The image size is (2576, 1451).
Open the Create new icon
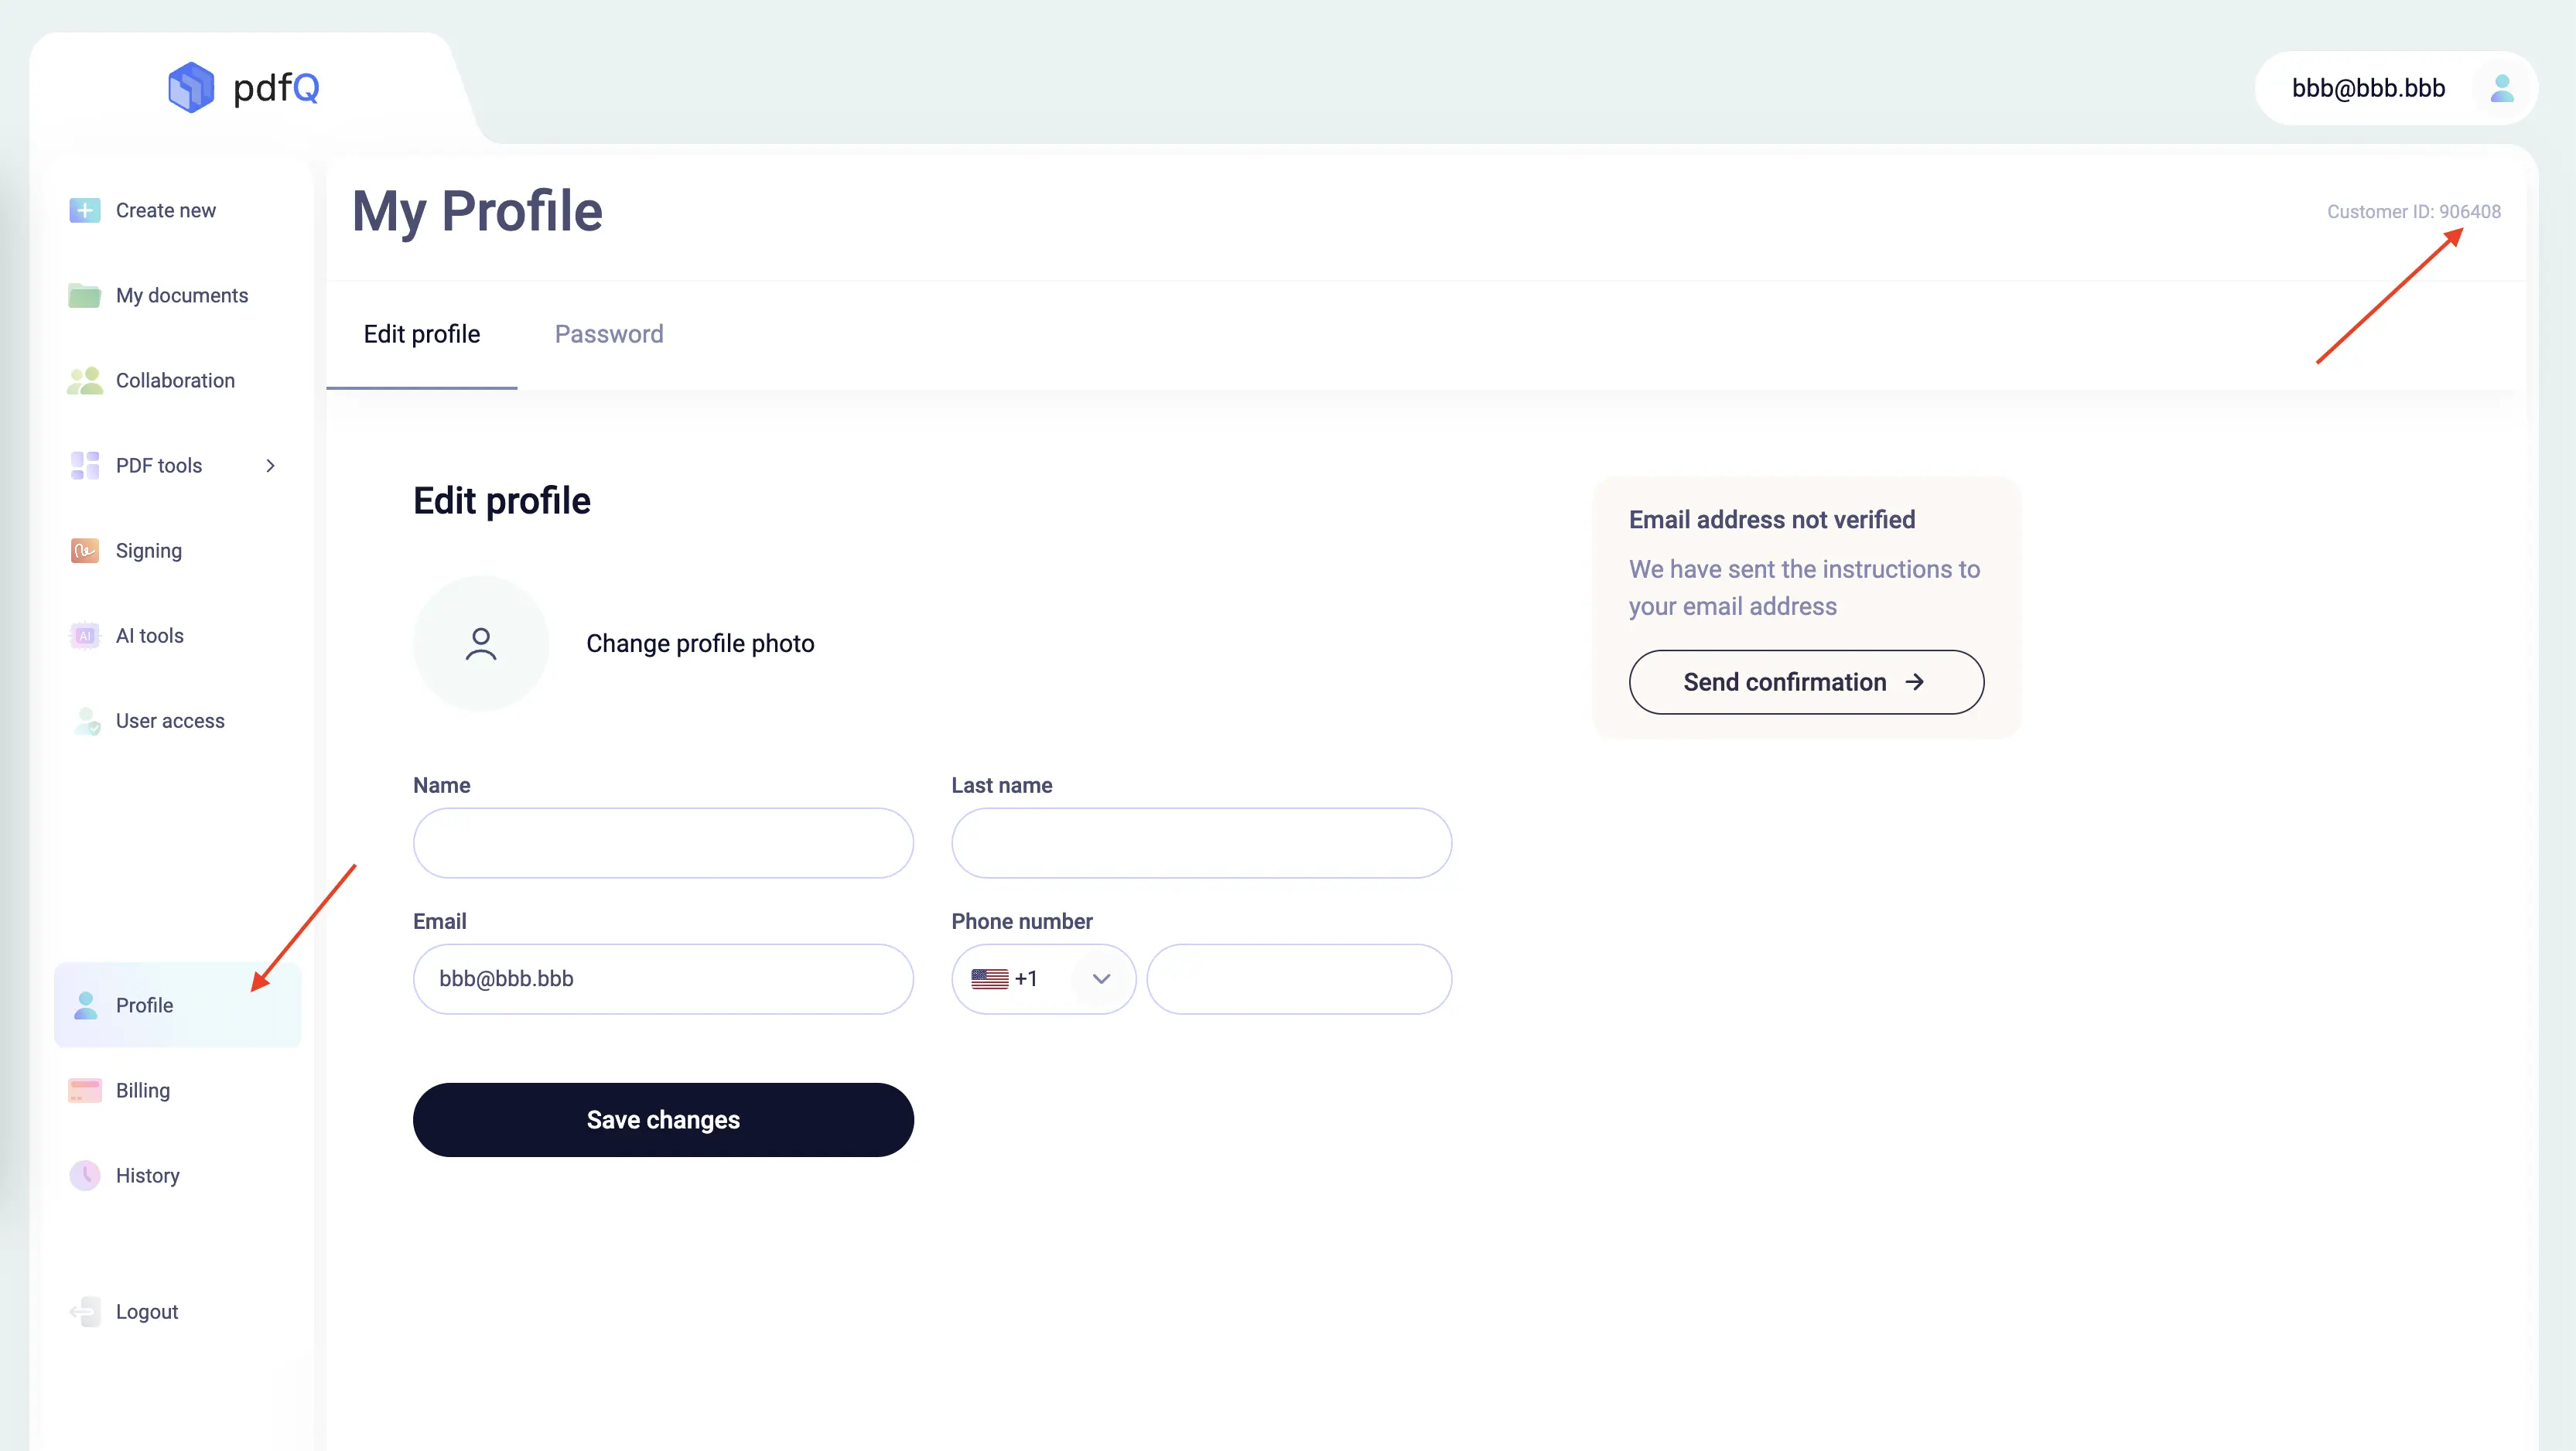(x=84, y=210)
